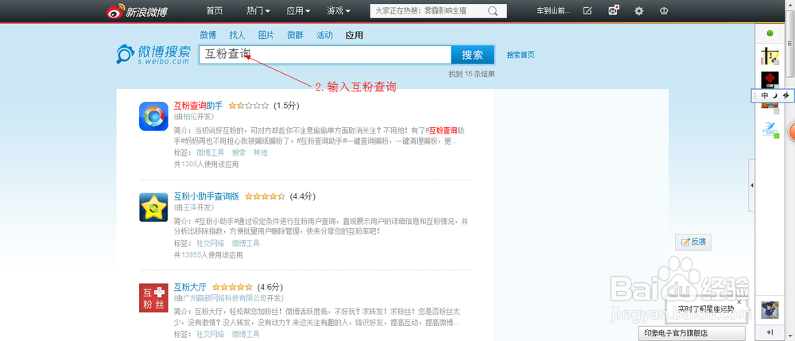
Task: Switch to the 找人 search tab
Action: tap(237, 35)
